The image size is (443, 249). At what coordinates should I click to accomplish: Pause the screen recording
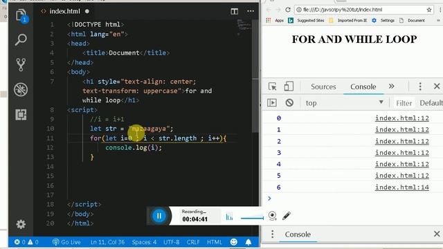coord(159,216)
